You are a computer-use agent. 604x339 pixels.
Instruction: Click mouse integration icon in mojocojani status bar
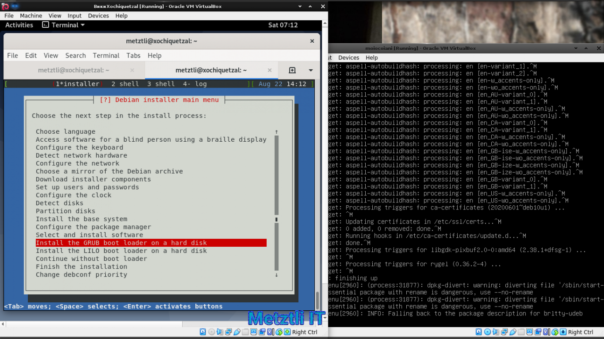pyautogui.click(x=555, y=332)
